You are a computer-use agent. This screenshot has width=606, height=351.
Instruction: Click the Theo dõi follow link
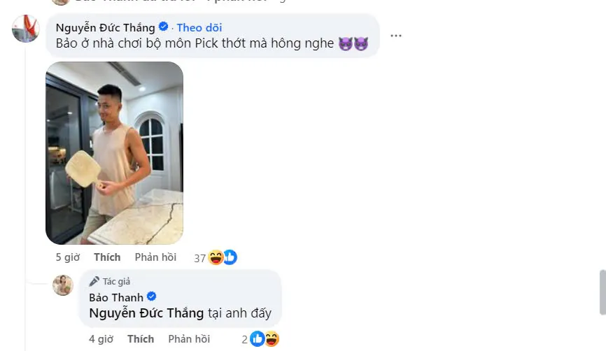click(x=199, y=27)
